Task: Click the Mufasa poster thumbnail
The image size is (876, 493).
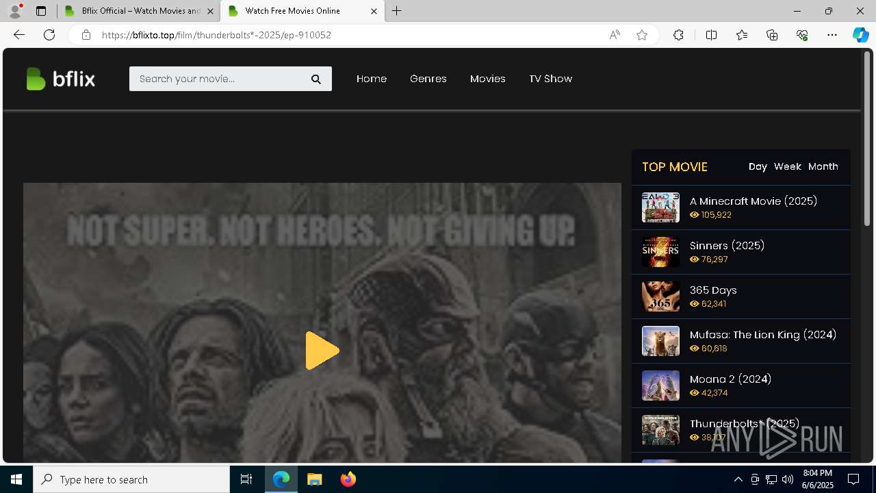Action: [660, 341]
